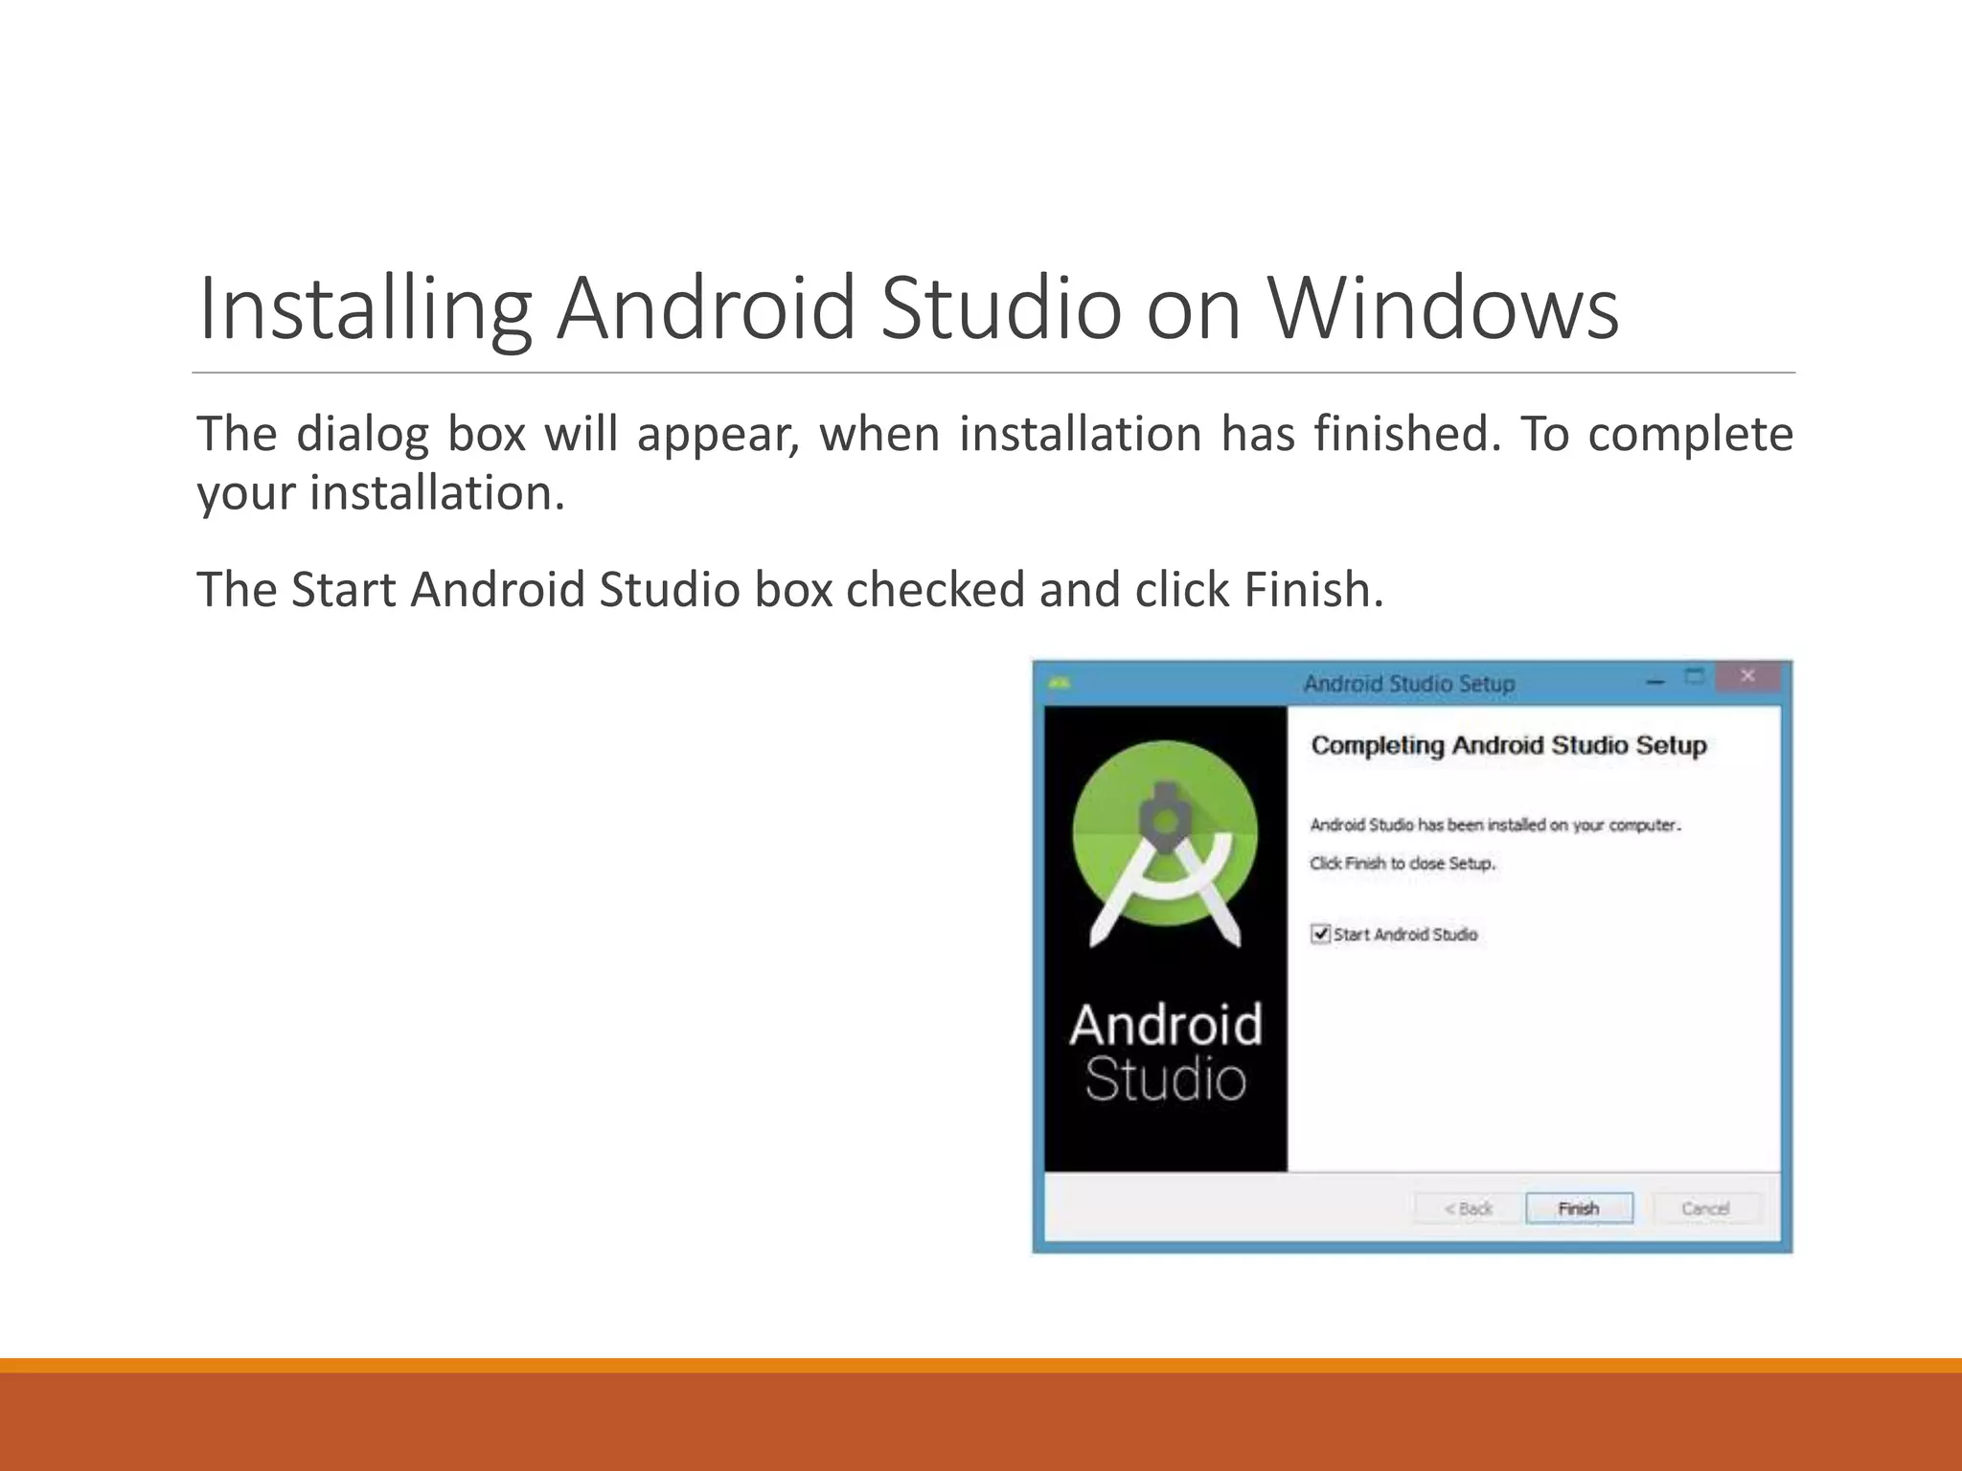
Task: Click 'Android Studio has been installed' text
Action: (1495, 825)
